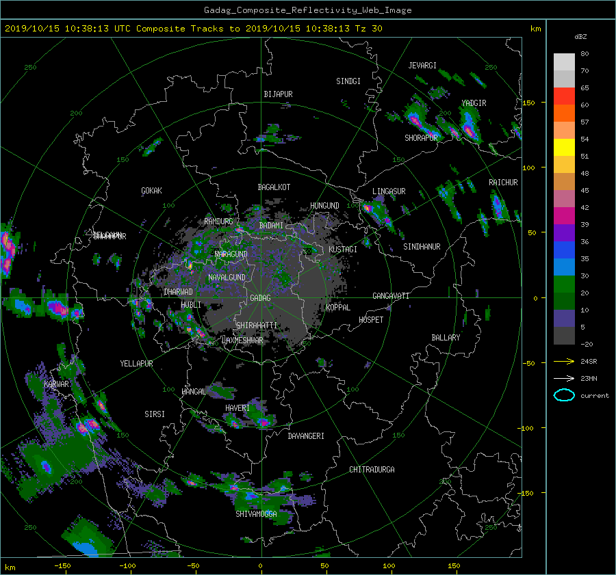Click the green 20 dBZ legend swatch
The image size is (616, 575).
pyautogui.click(x=564, y=284)
